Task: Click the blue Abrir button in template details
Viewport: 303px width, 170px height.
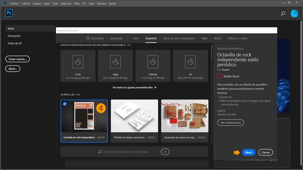Action: click(x=248, y=152)
